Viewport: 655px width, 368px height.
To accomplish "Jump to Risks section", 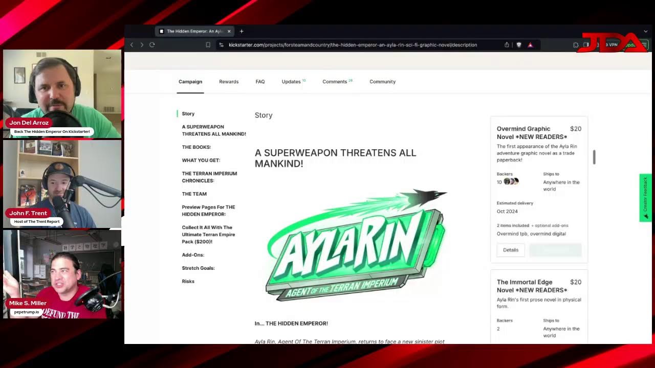I will [x=188, y=282].
